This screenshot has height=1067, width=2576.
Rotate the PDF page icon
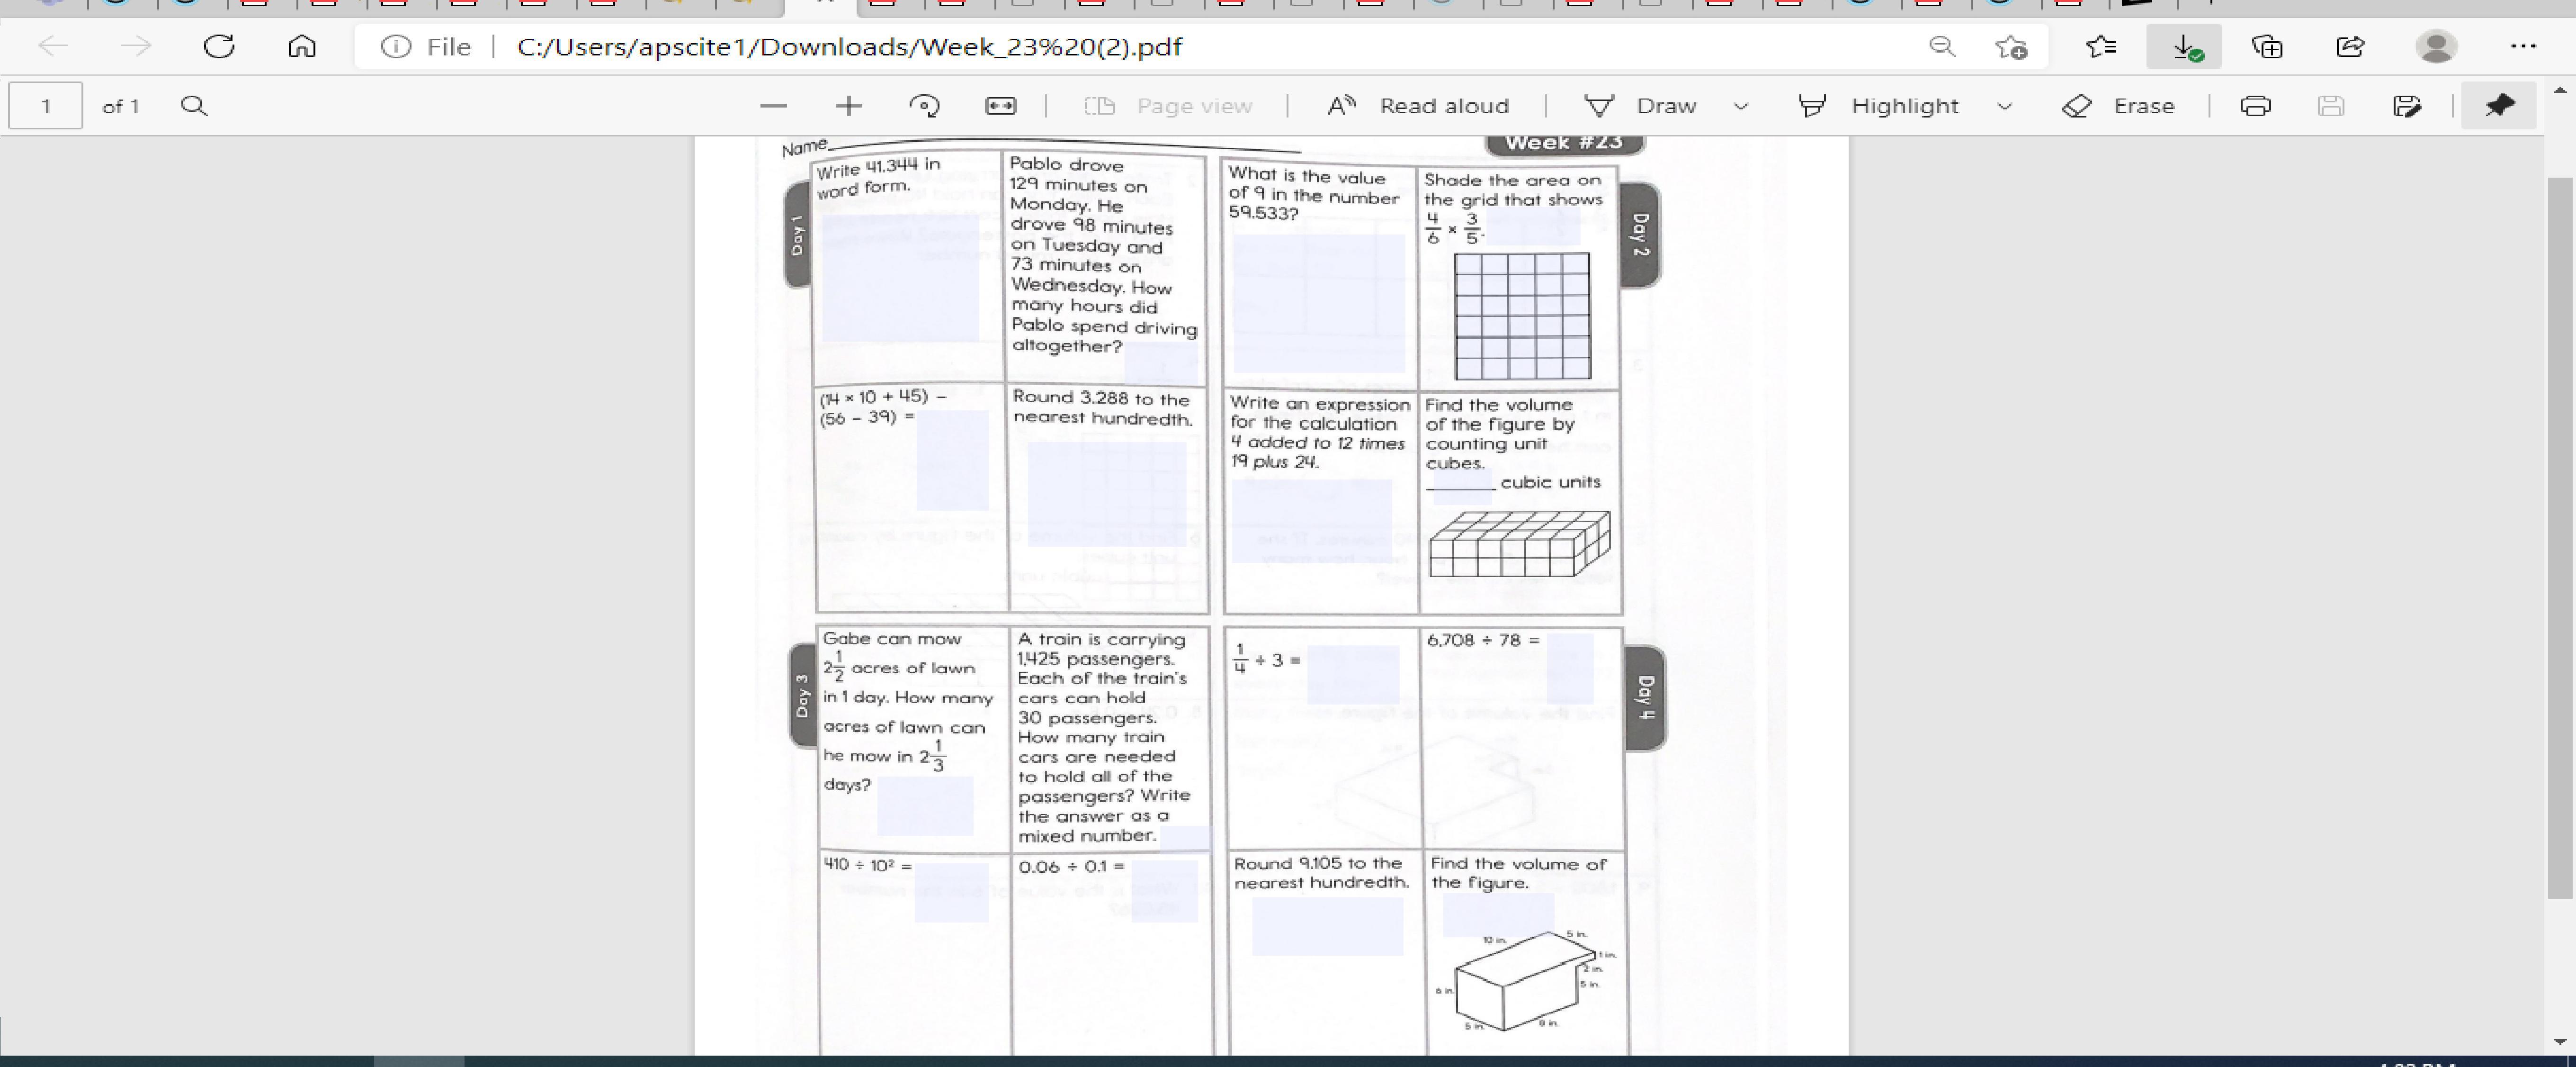924,106
